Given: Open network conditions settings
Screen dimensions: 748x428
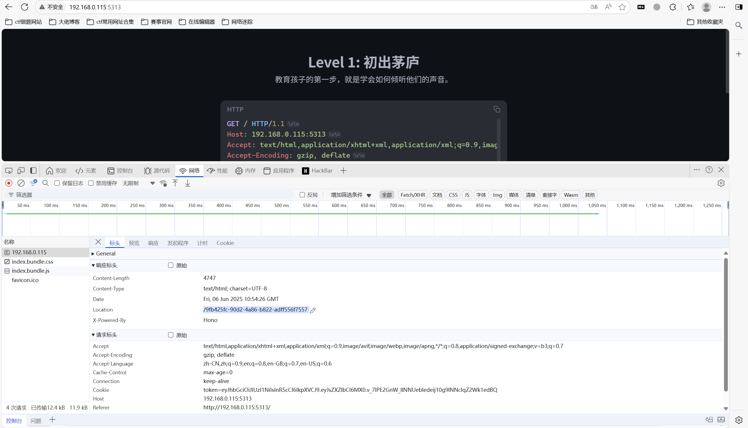Looking at the screenshot, I should coord(163,183).
